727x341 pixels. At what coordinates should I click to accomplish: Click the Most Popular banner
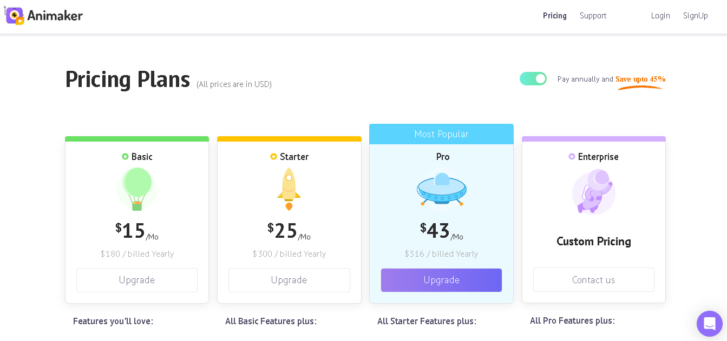point(441,133)
